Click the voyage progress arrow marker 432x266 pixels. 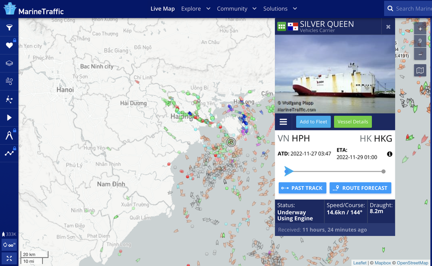point(288,171)
